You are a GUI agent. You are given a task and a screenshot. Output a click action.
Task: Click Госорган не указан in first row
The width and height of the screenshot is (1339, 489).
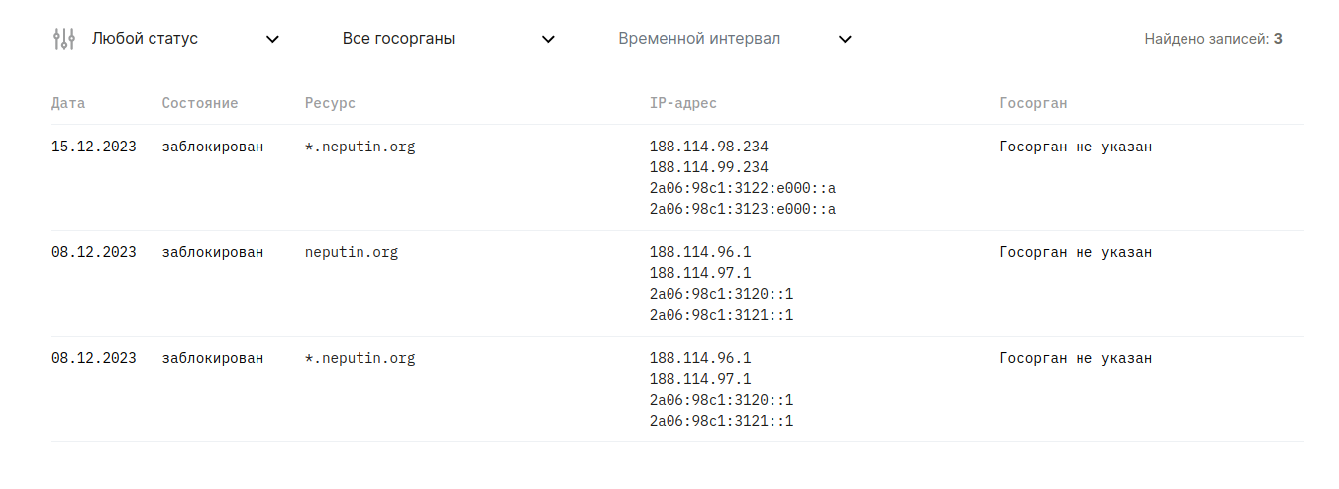(x=1077, y=147)
